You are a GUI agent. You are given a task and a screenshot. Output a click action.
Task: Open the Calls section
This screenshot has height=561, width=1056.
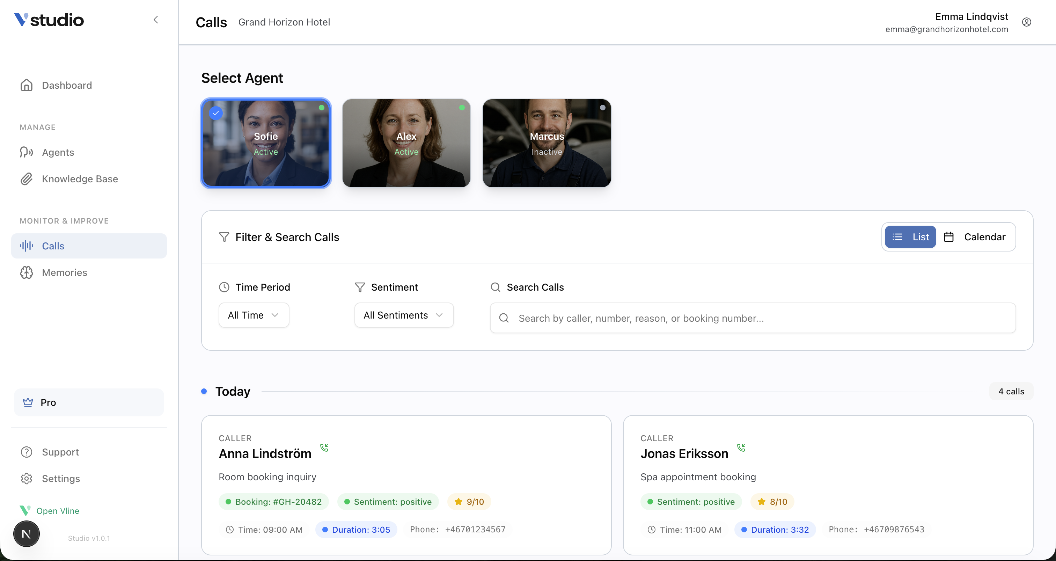click(53, 246)
